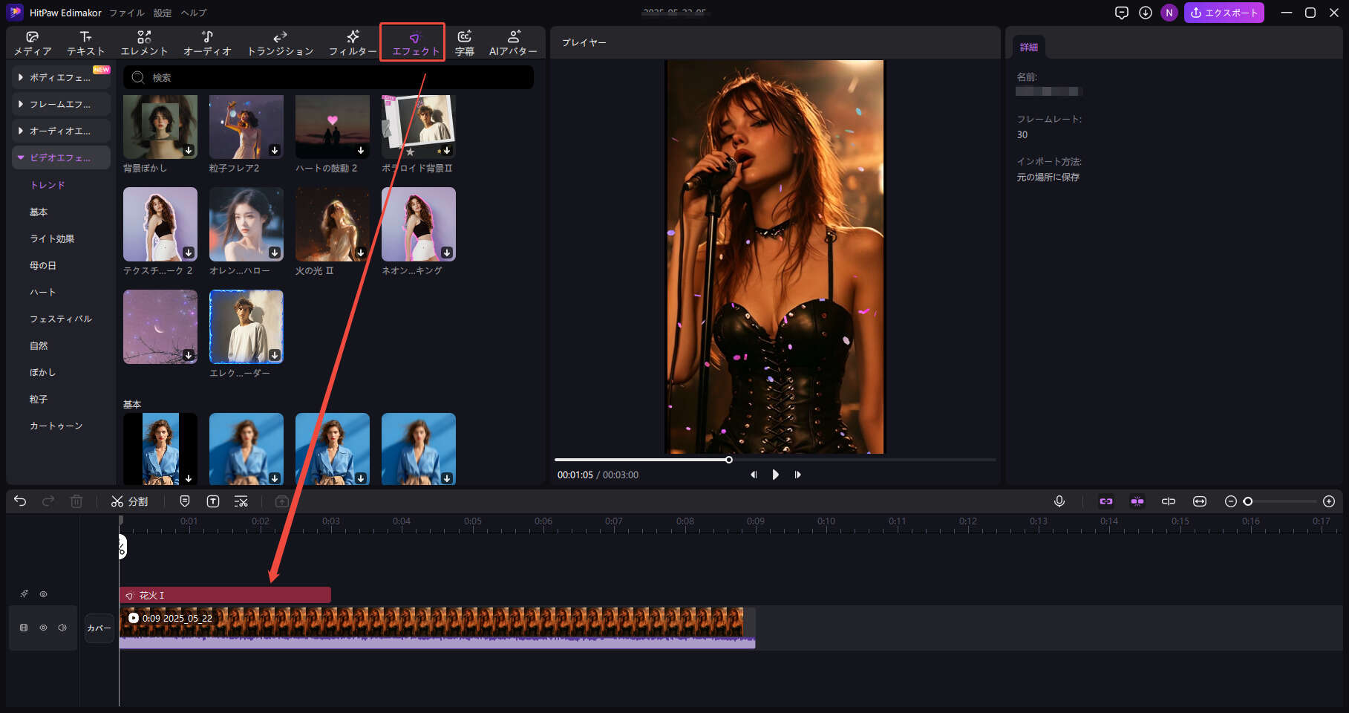This screenshot has width=1349, height=713.
Task: Open the トランジション transitions tab
Action: (x=280, y=43)
